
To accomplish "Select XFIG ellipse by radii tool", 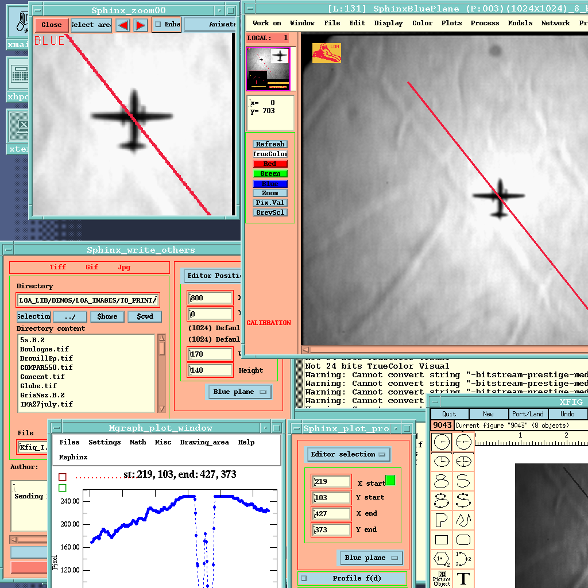I will (442, 461).
